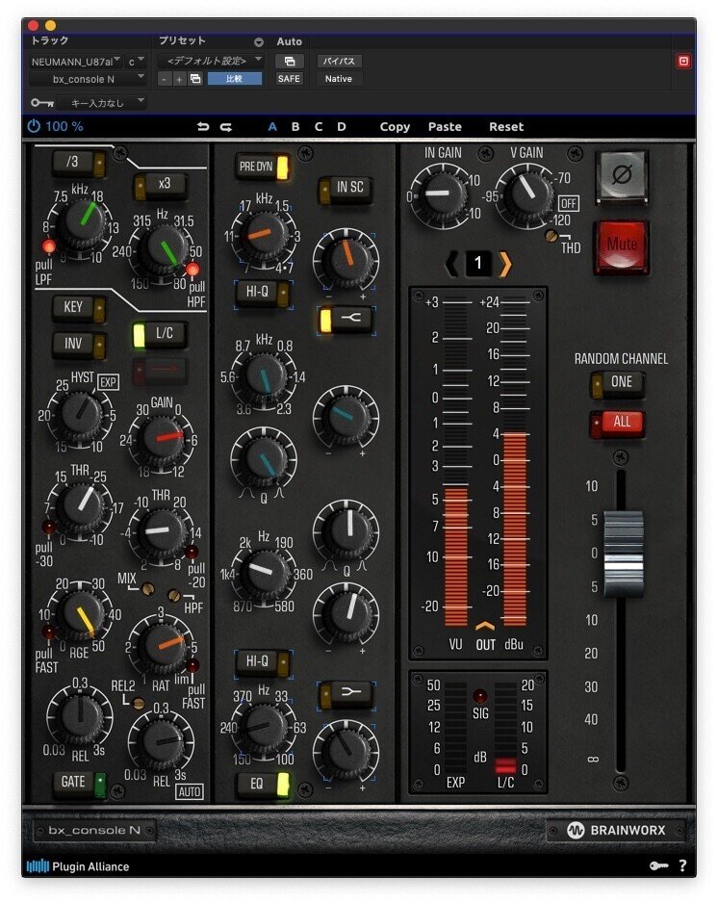Click the red Mute button

pos(621,245)
